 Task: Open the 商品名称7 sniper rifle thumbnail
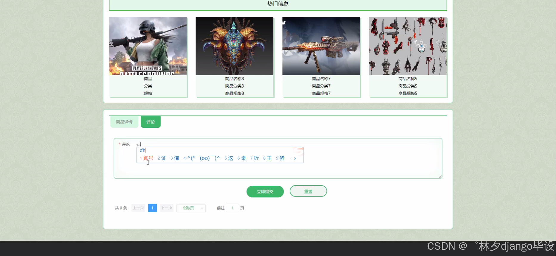[x=321, y=46]
